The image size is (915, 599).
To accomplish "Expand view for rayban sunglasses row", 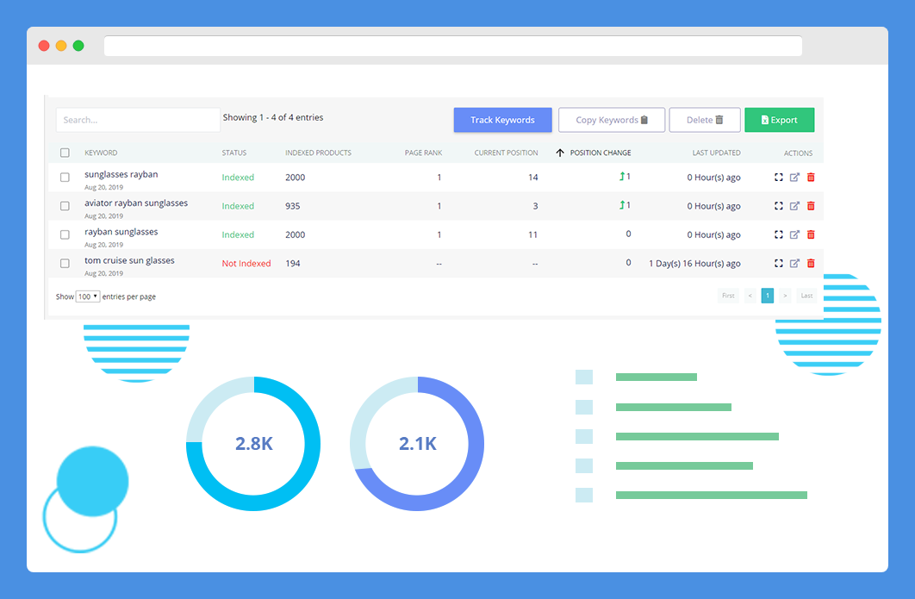I will click(x=779, y=234).
